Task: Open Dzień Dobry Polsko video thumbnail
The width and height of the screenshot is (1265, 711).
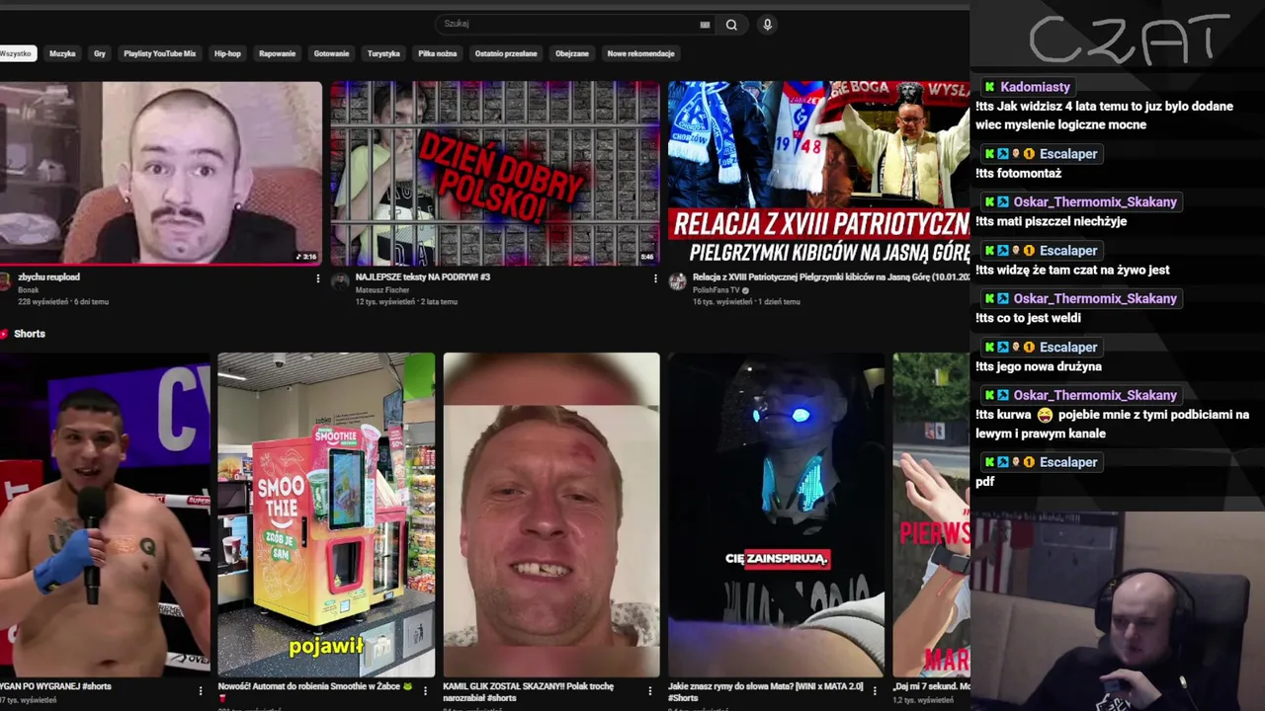Action: [x=495, y=174]
